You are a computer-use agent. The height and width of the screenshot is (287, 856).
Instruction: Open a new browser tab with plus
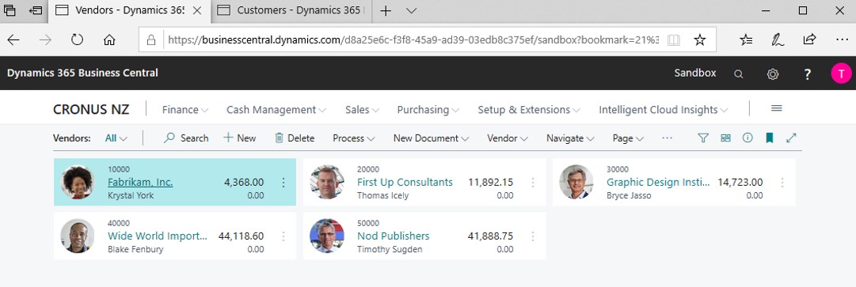coord(386,10)
